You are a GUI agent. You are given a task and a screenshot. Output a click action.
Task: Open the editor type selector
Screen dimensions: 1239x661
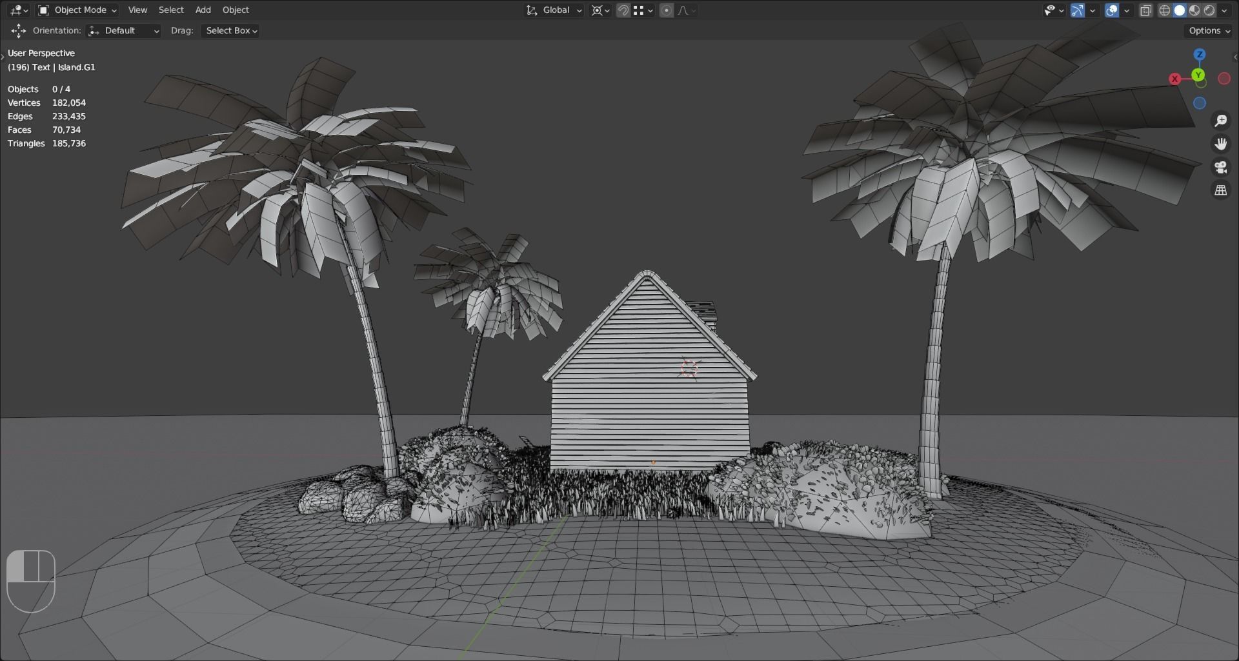tap(19, 10)
